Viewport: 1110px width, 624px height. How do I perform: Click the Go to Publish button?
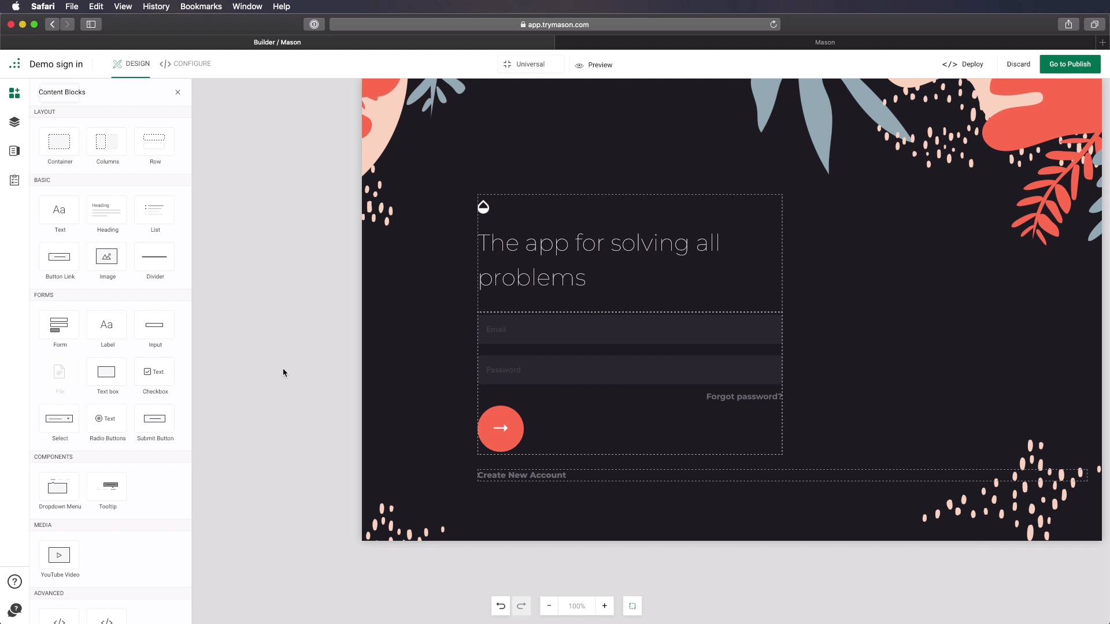(1070, 64)
